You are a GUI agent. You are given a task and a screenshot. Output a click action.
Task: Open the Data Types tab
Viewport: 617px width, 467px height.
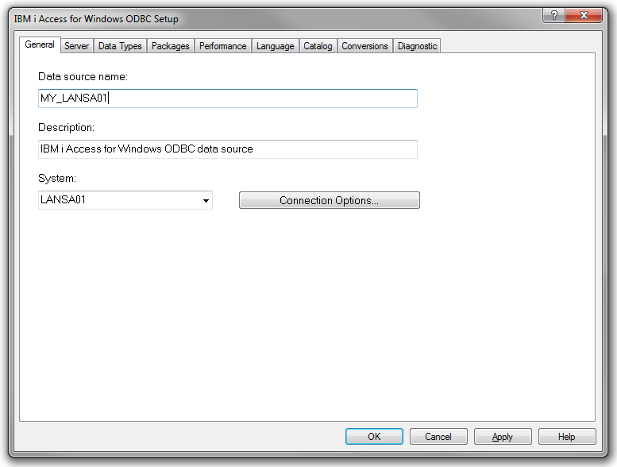(120, 46)
